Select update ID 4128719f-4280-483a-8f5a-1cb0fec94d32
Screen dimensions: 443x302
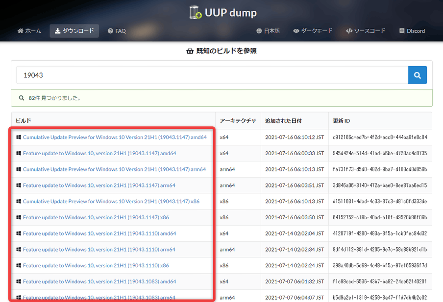pyautogui.click(x=380, y=233)
